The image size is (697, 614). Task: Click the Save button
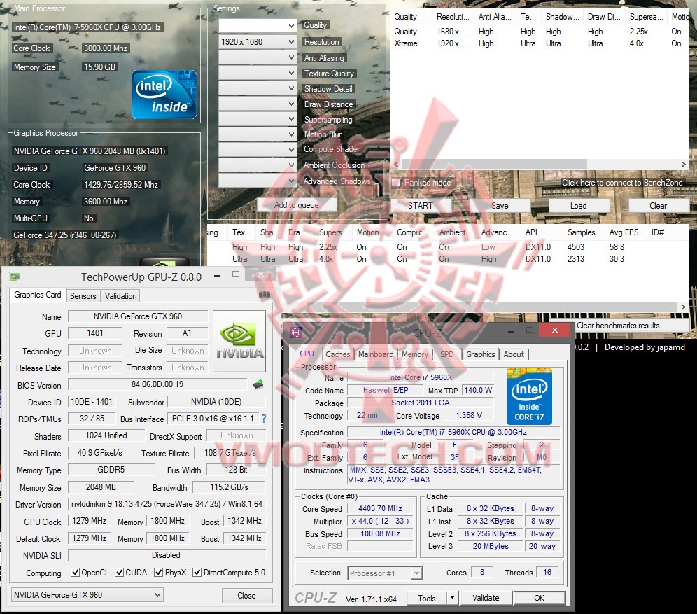500,206
